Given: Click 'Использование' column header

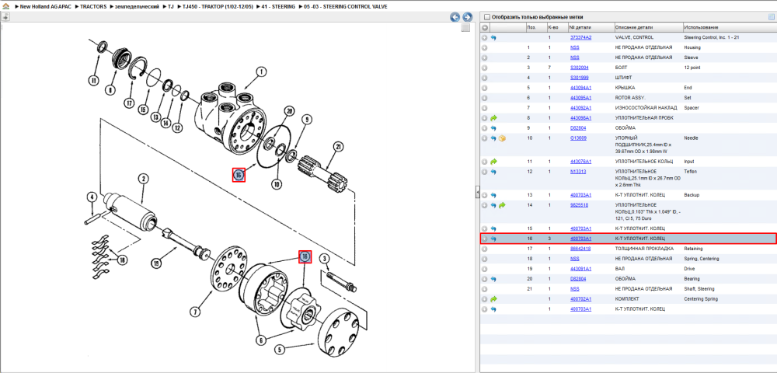Looking at the screenshot, I should pos(729,28).
